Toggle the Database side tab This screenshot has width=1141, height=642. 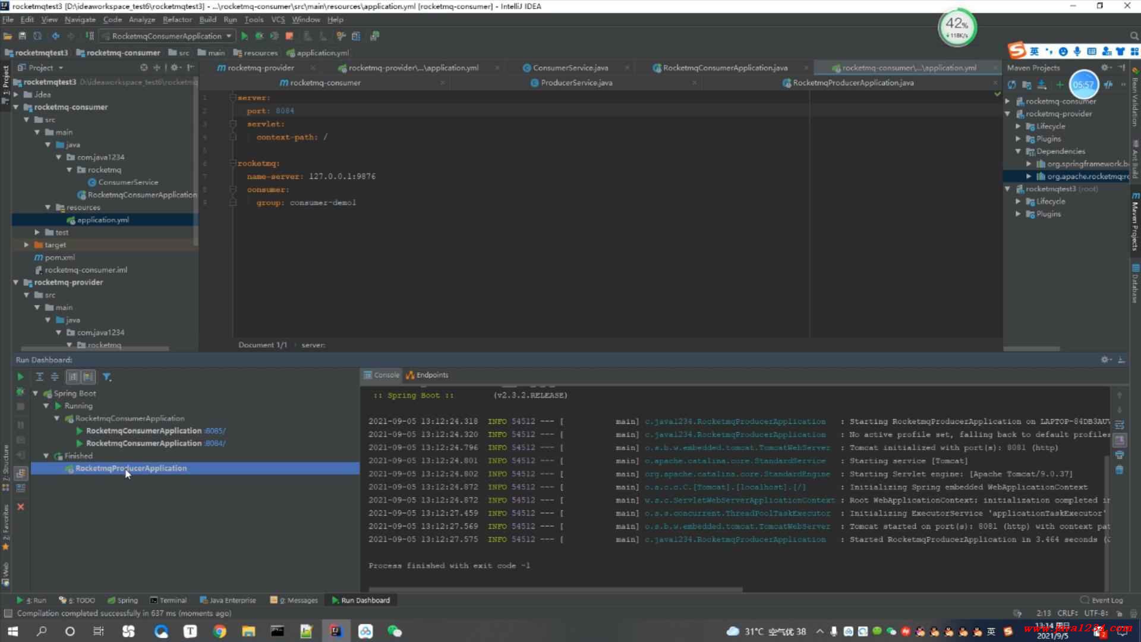click(x=1135, y=284)
